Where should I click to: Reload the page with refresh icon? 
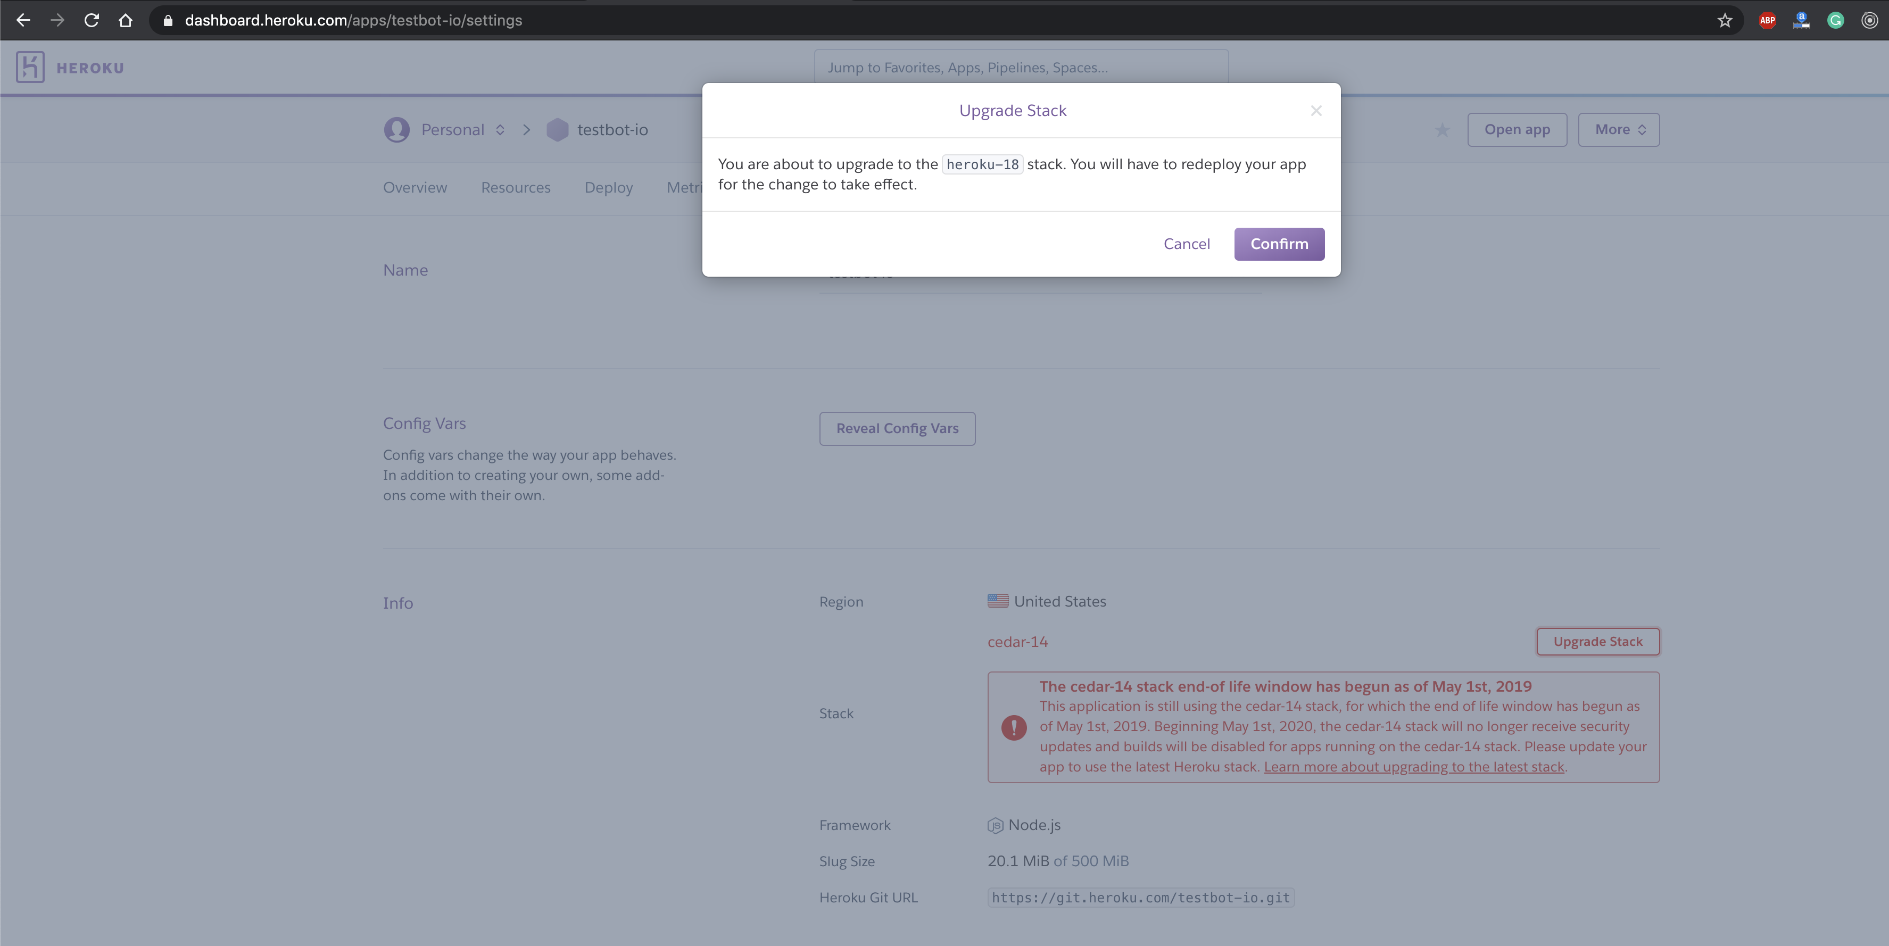92,21
